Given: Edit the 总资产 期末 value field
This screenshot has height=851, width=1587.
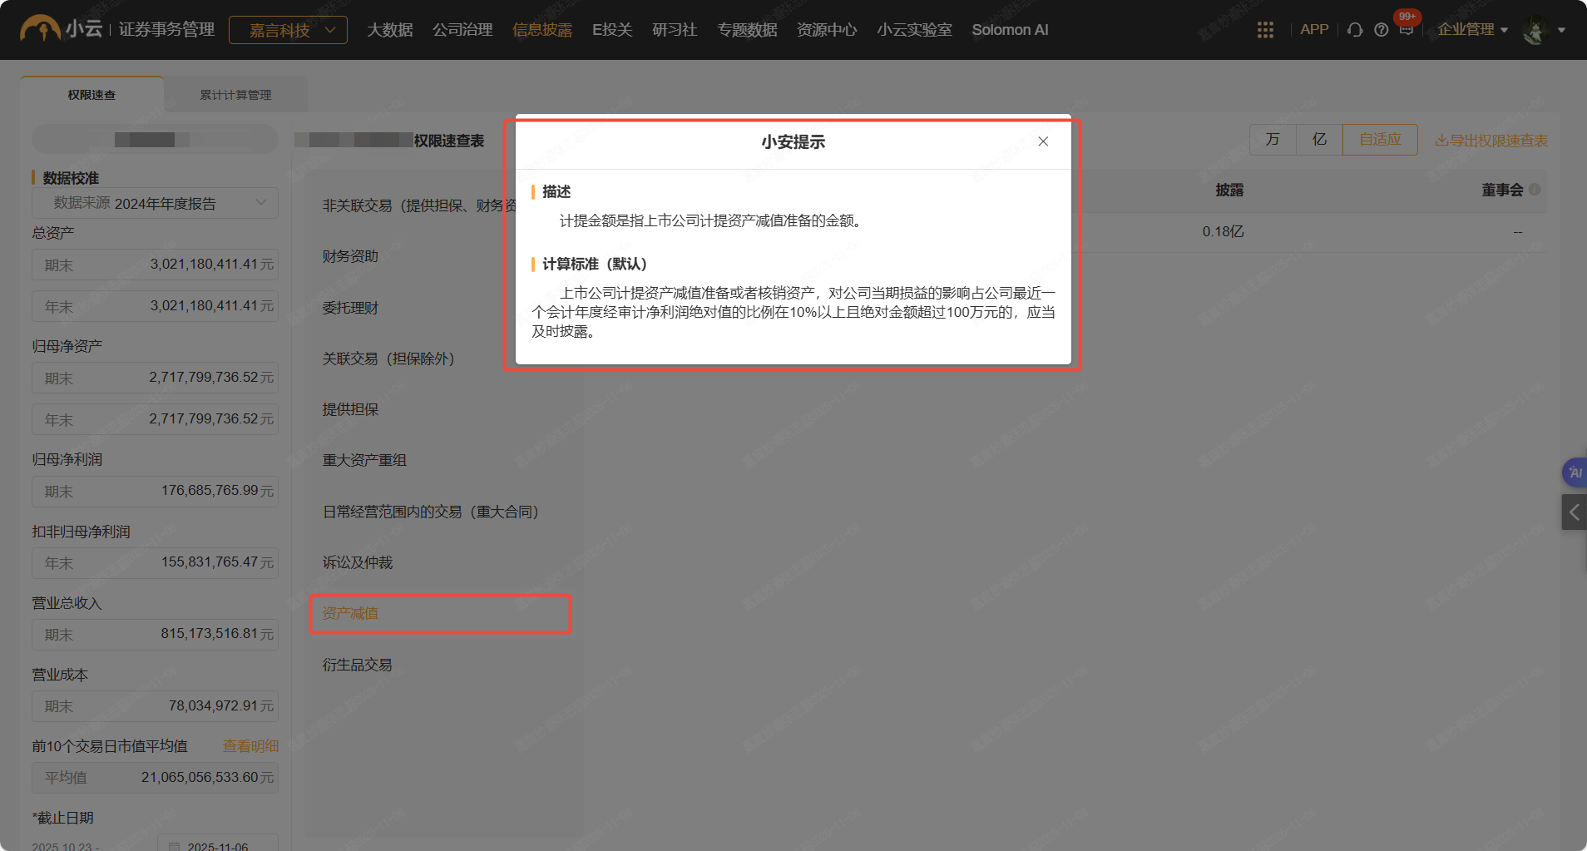Looking at the screenshot, I should (x=156, y=265).
